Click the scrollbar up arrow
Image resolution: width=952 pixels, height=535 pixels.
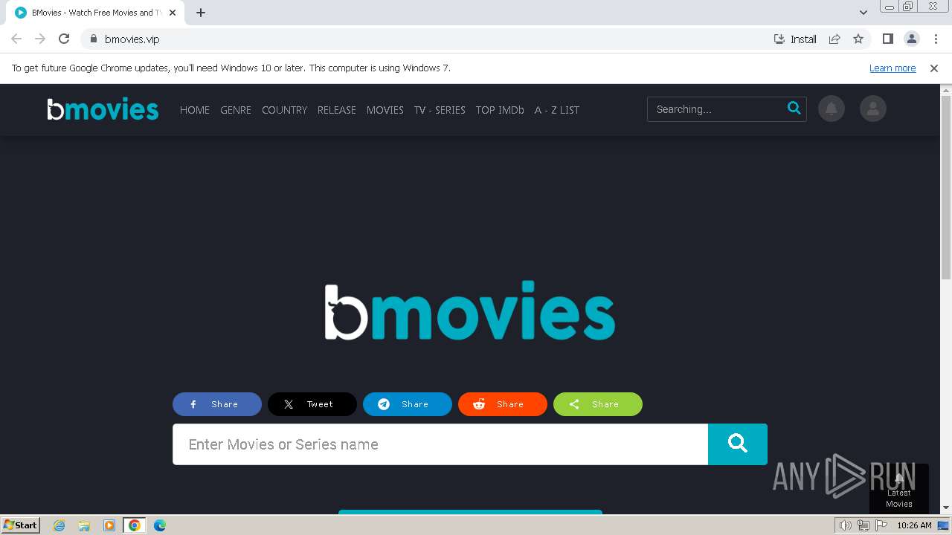pos(946,90)
